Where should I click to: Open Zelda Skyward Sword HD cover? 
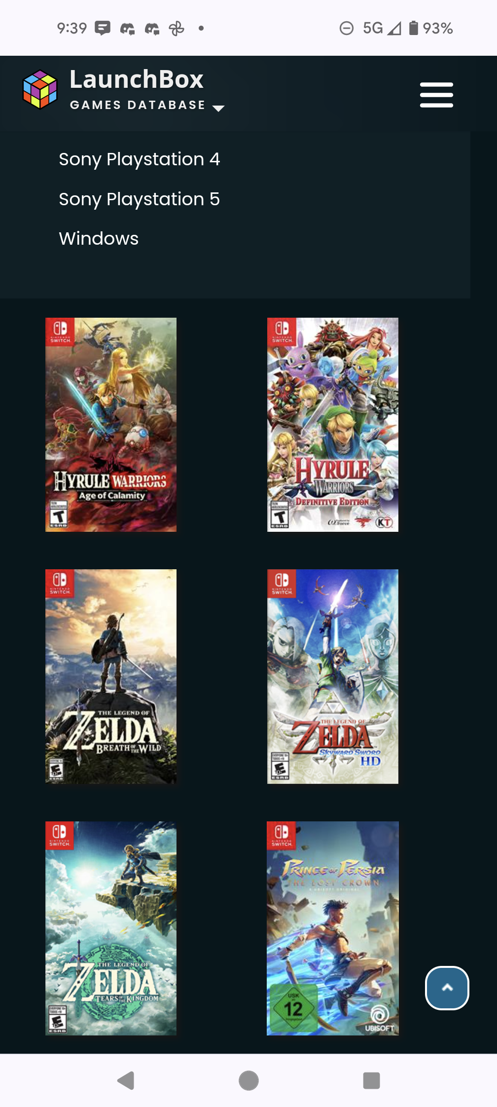[333, 676]
